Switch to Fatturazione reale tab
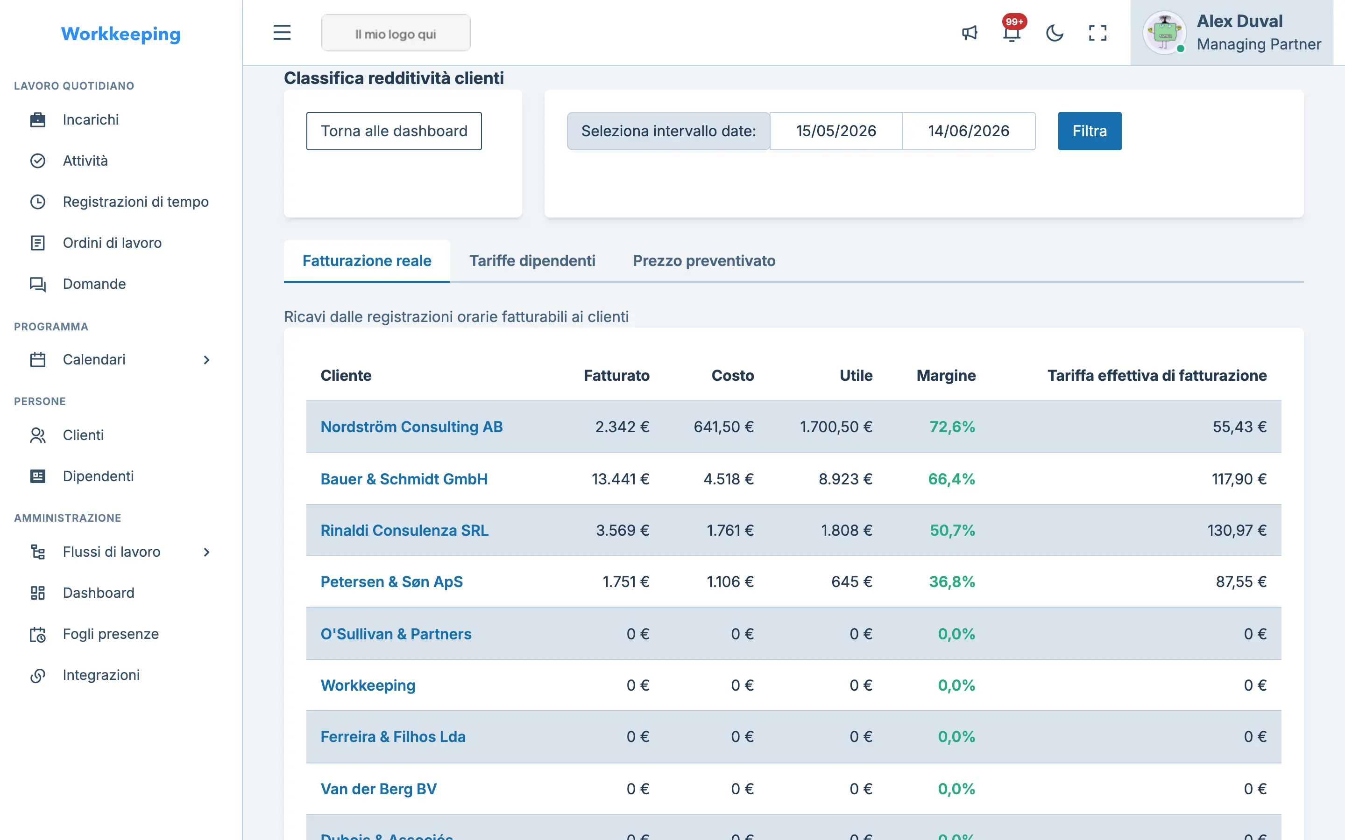The width and height of the screenshot is (1345, 840). pos(367,260)
